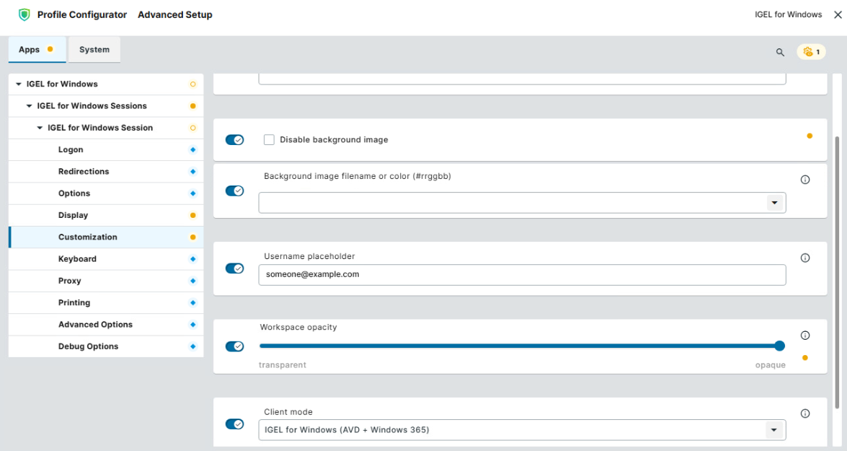This screenshot has width=847, height=451.
Task: Click the yellow change indicator beside Disable background image
Action: click(x=810, y=135)
